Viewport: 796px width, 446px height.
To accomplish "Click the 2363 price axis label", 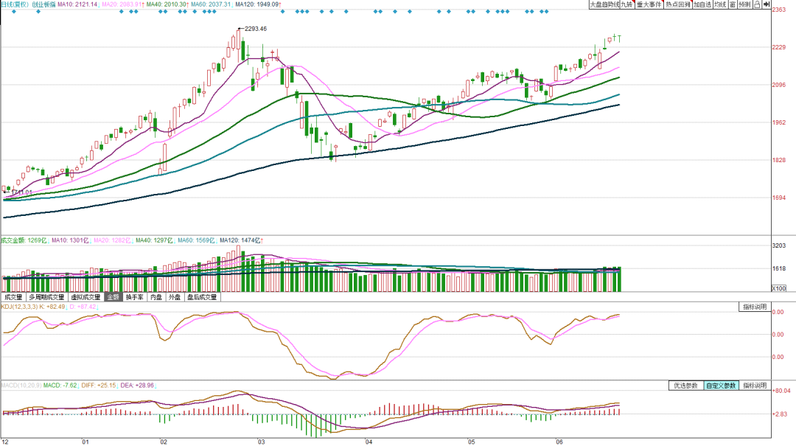I will (x=779, y=10).
